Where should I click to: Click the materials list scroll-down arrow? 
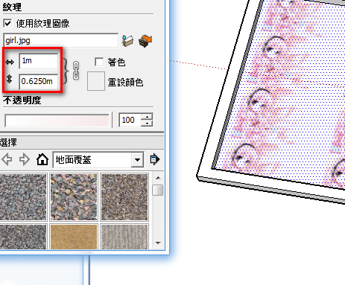[158, 243]
